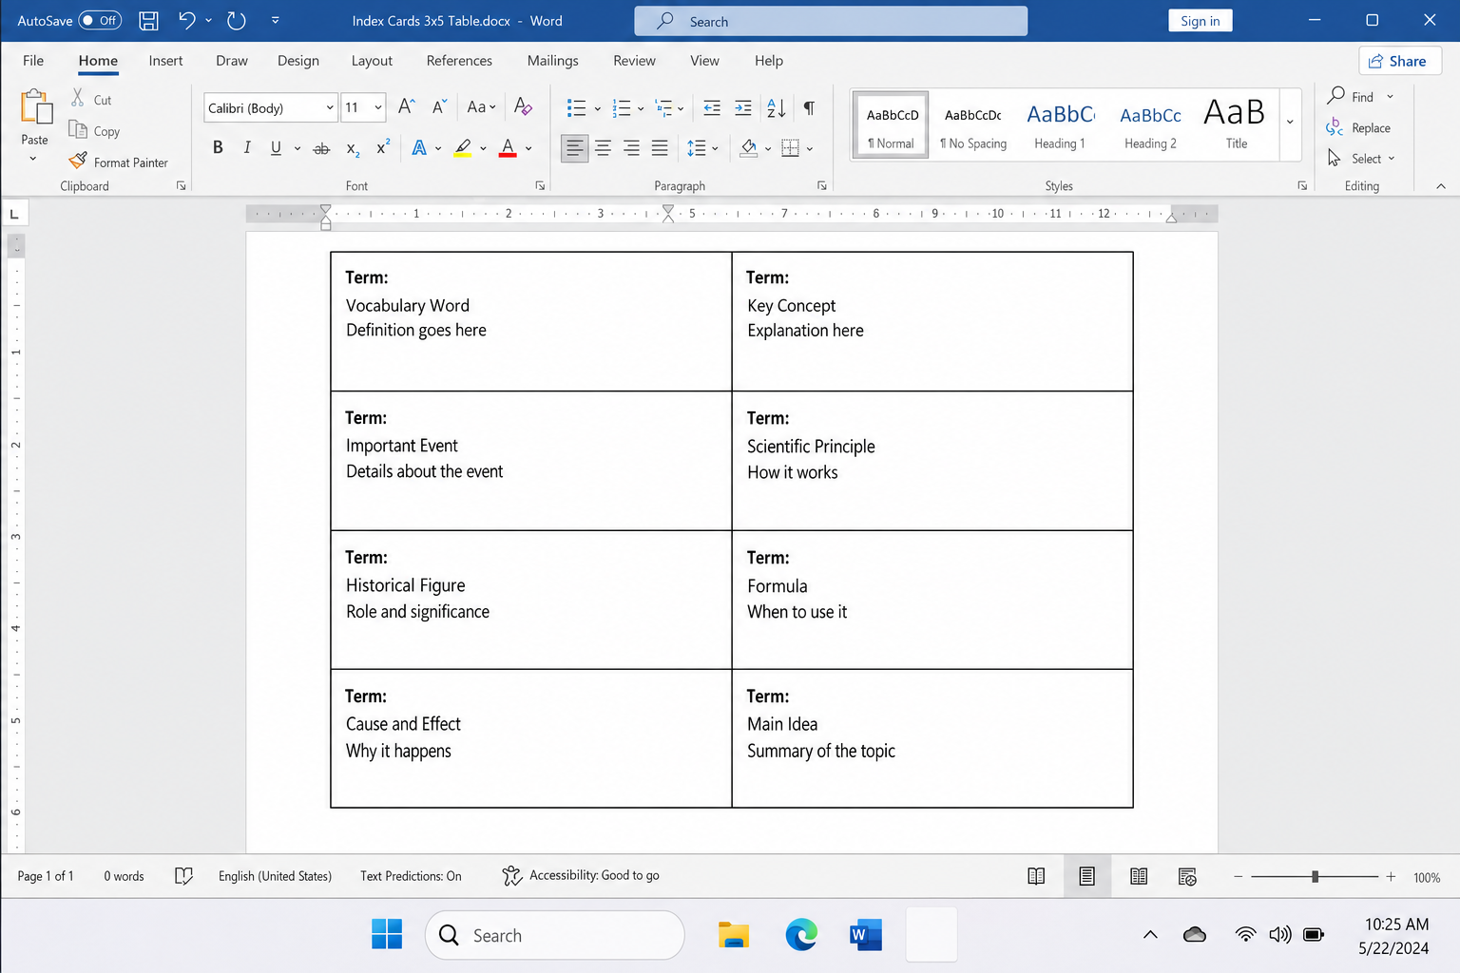
Task: Open the Font dialog launcher
Action: tap(540, 186)
